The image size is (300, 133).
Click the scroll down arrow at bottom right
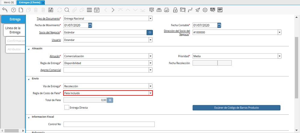point(296,130)
